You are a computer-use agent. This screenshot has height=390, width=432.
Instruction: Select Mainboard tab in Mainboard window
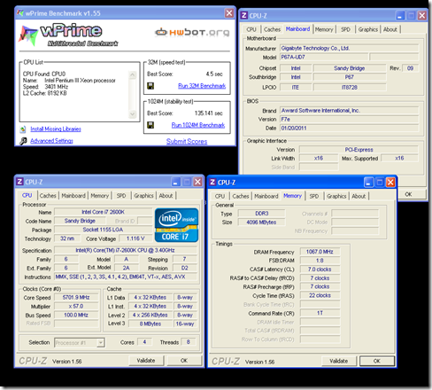(297, 29)
